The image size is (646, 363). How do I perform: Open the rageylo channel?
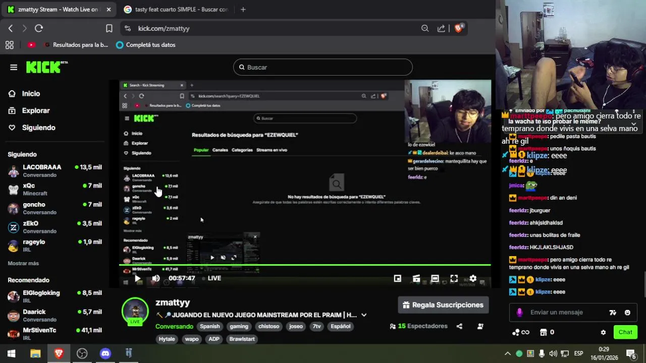(x=55, y=245)
